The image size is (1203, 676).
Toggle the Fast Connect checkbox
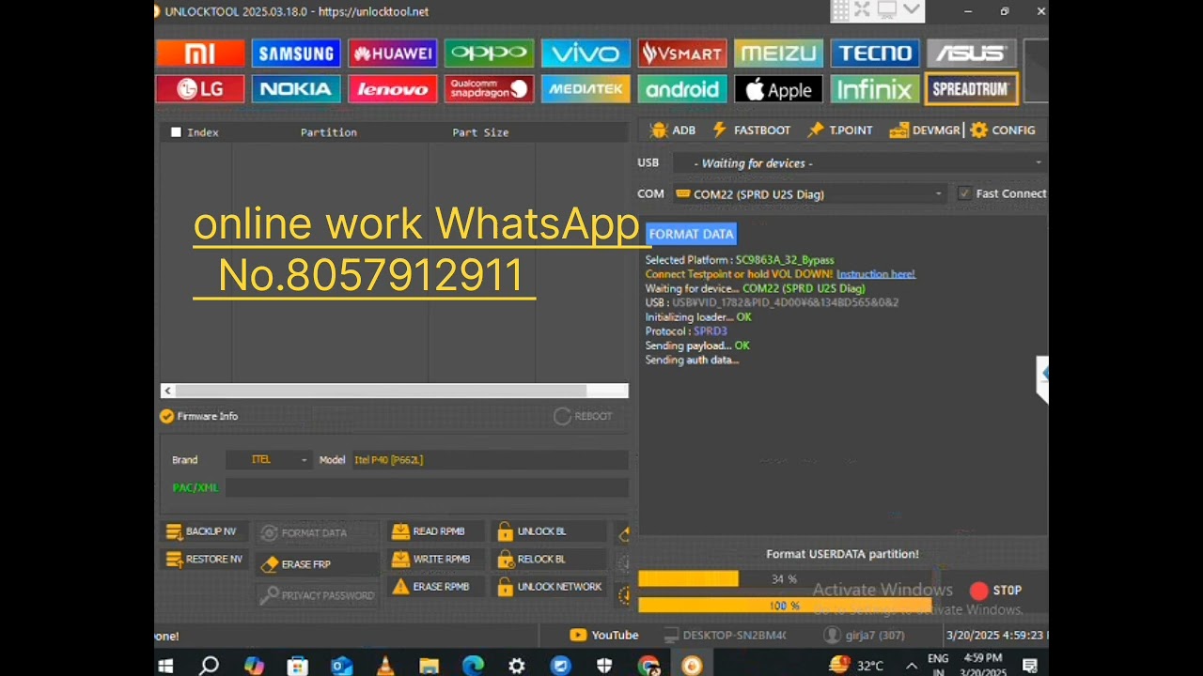tap(964, 193)
